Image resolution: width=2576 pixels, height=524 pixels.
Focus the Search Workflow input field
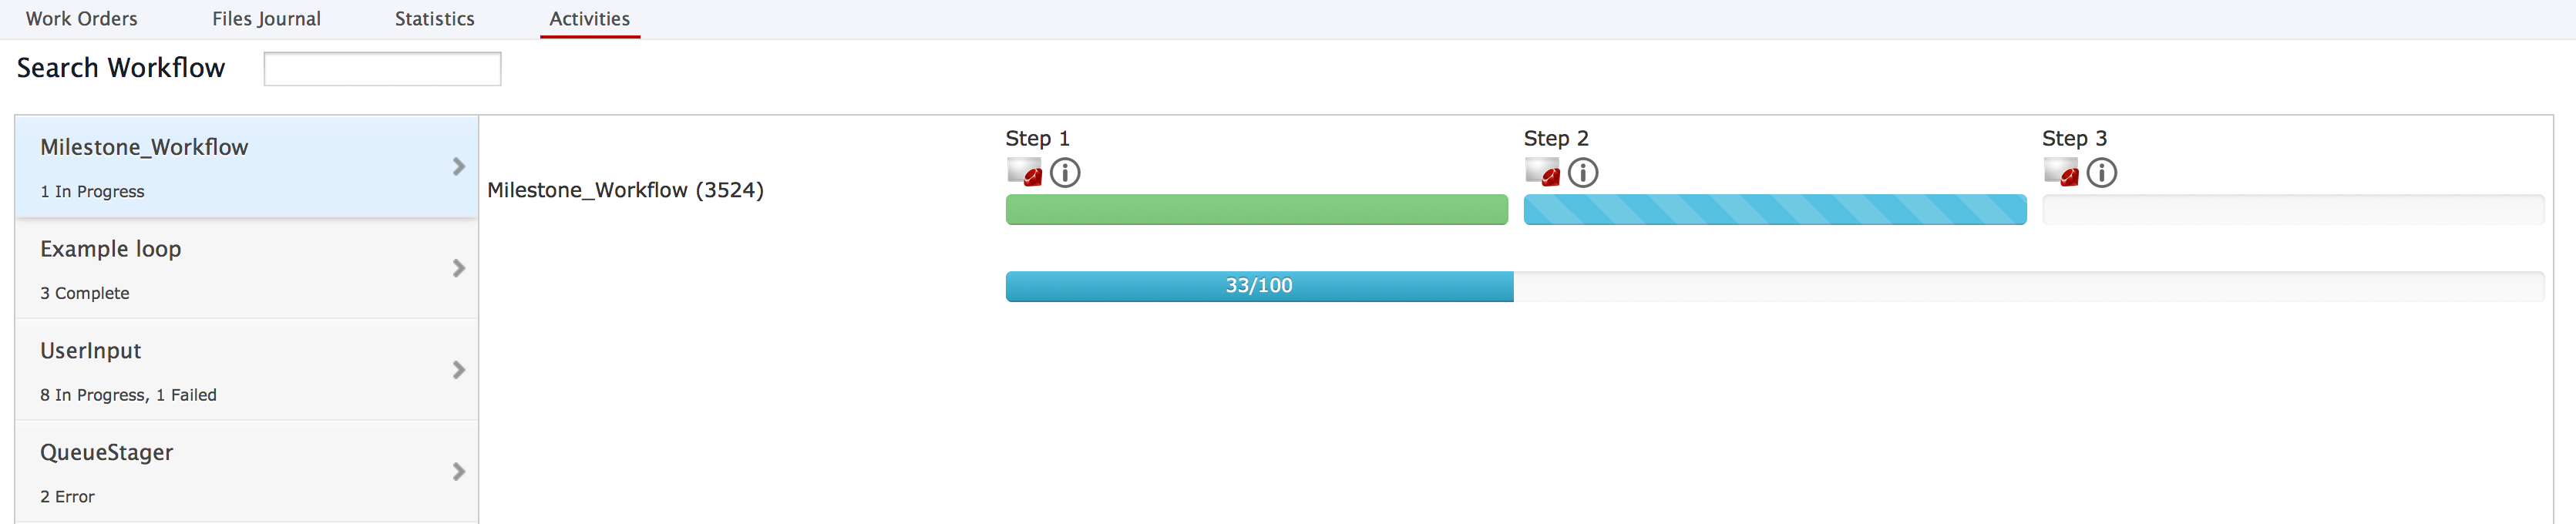382,69
